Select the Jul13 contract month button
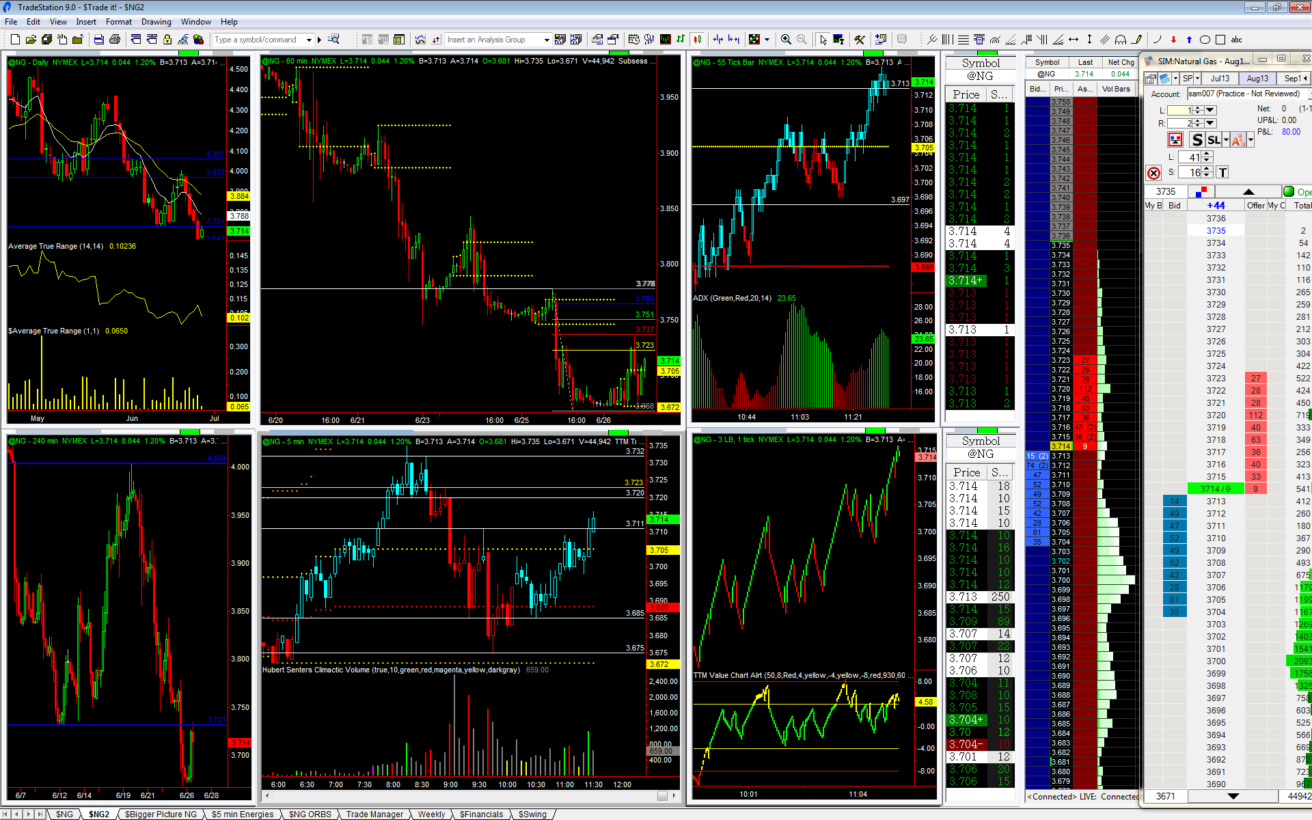The image size is (1312, 820). 1220,79
